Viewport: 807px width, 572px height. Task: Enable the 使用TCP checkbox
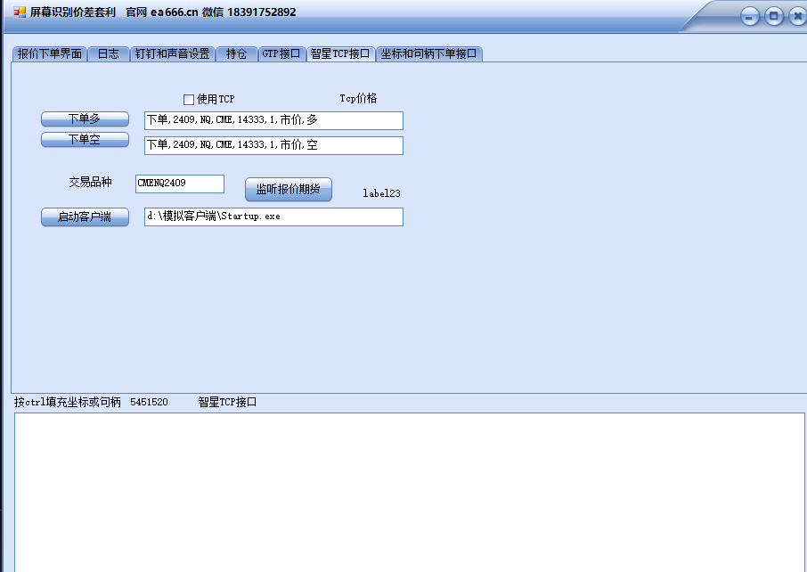189,100
